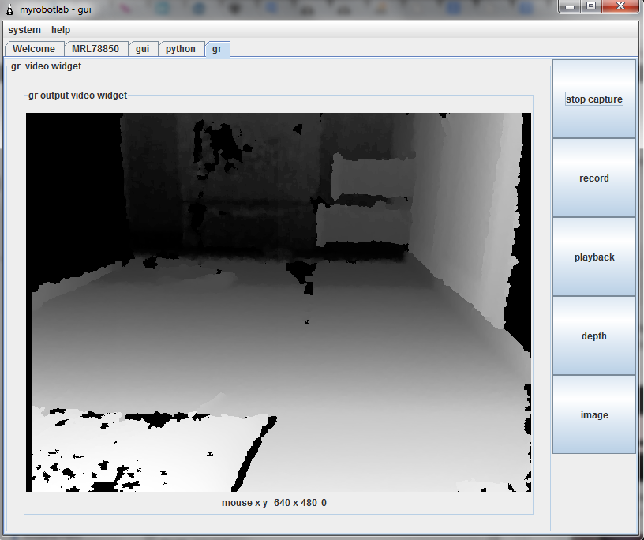Show the image view
The image size is (644, 540).
(x=594, y=414)
